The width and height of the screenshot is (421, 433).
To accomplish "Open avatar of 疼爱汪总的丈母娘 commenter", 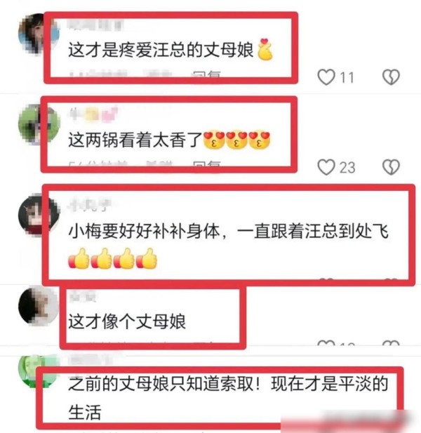I will point(37,33).
